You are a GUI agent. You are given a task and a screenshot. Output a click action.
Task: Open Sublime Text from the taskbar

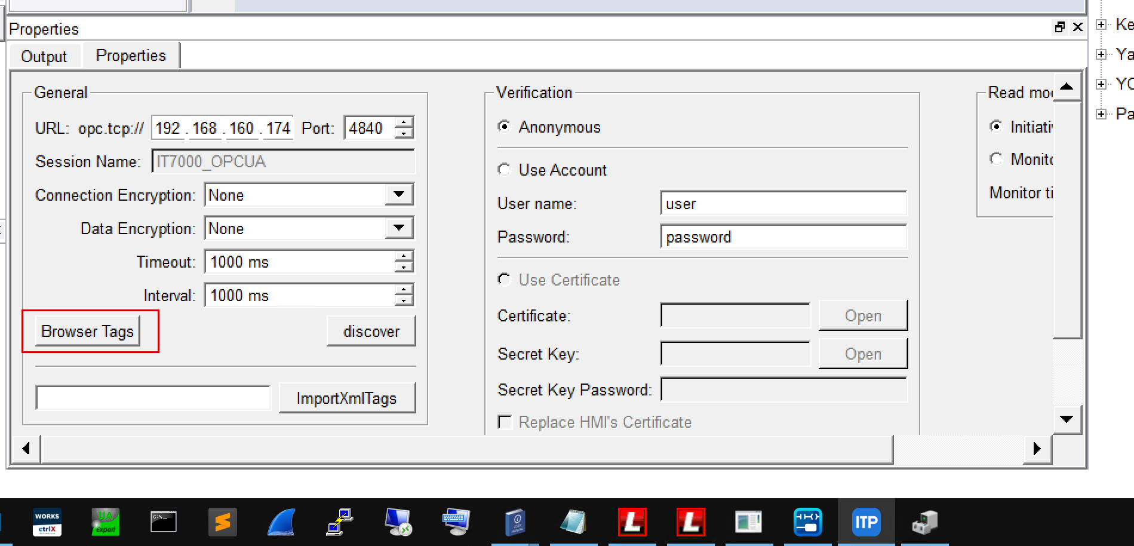click(x=222, y=522)
